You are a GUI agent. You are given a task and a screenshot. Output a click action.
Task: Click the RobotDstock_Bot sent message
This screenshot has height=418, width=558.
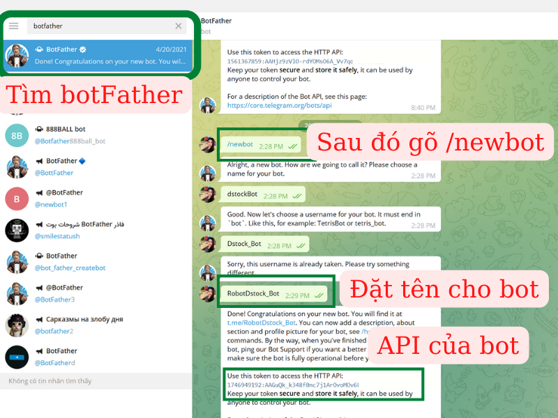[x=274, y=294]
